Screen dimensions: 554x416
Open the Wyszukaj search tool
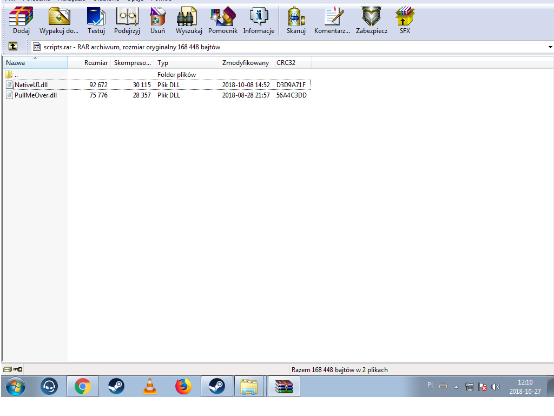pos(189,21)
